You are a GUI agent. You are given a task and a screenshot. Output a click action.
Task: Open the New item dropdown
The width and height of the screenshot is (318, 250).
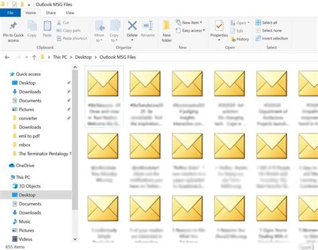pyautogui.click(x=189, y=23)
